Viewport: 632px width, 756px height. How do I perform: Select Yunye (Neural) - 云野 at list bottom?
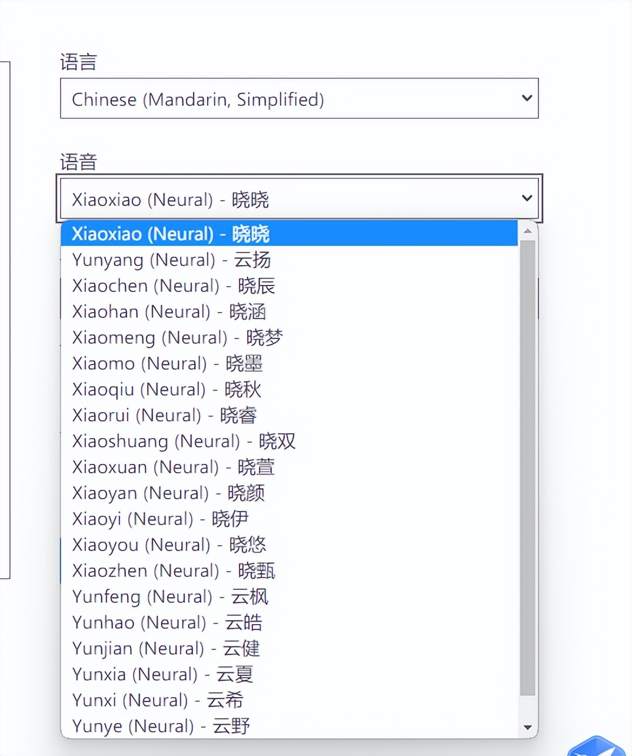160,726
